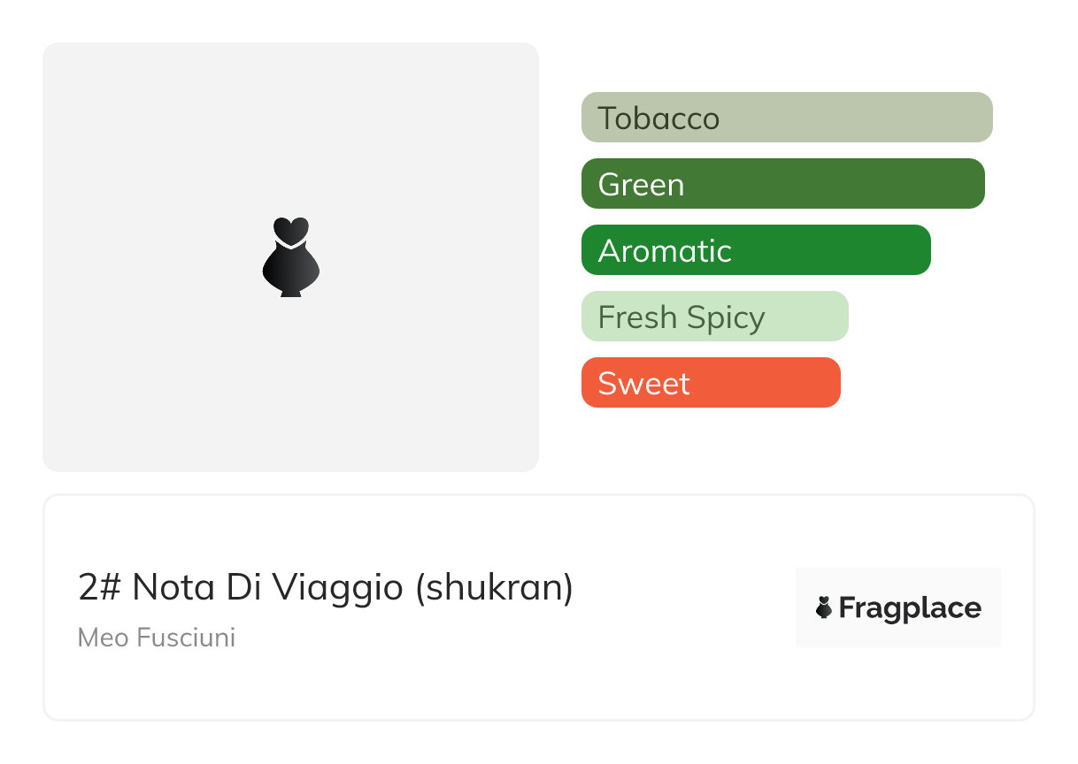Click the "Sweet" text label
Viewport: 1078px width, 764px height.
tap(643, 383)
